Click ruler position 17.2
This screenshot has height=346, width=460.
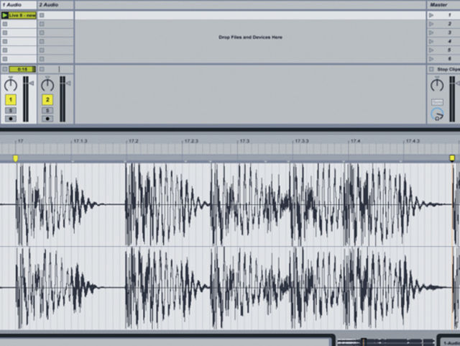click(134, 141)
